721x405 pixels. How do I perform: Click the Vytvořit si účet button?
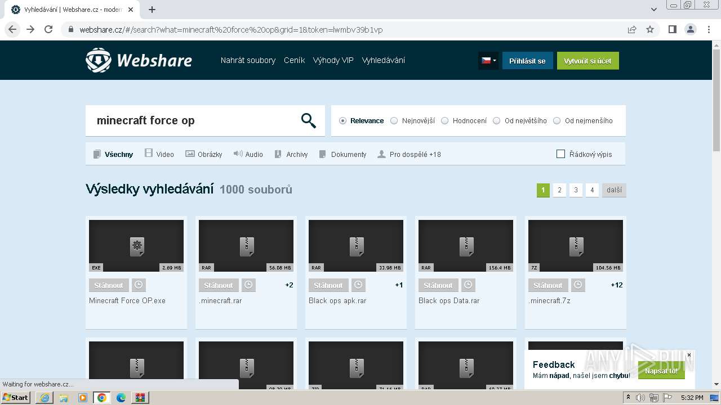click(588, 61)
